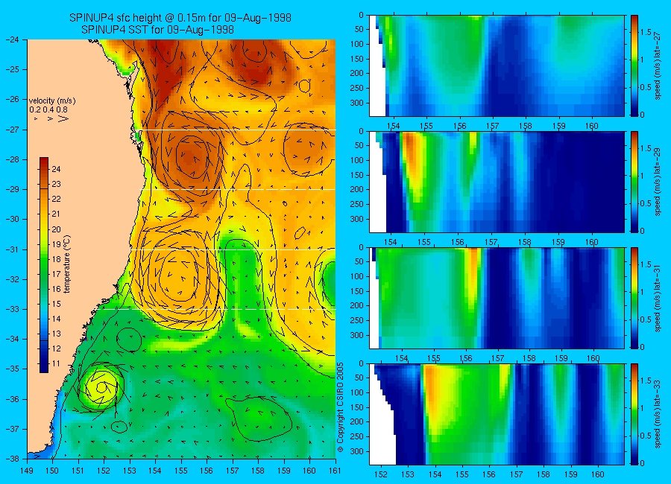Click the white lat=-27 transect line on the map
The height and width of the screenshot is (484, 671).
pos(239,130)
